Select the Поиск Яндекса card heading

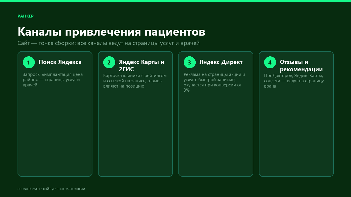tap(60, 62)
